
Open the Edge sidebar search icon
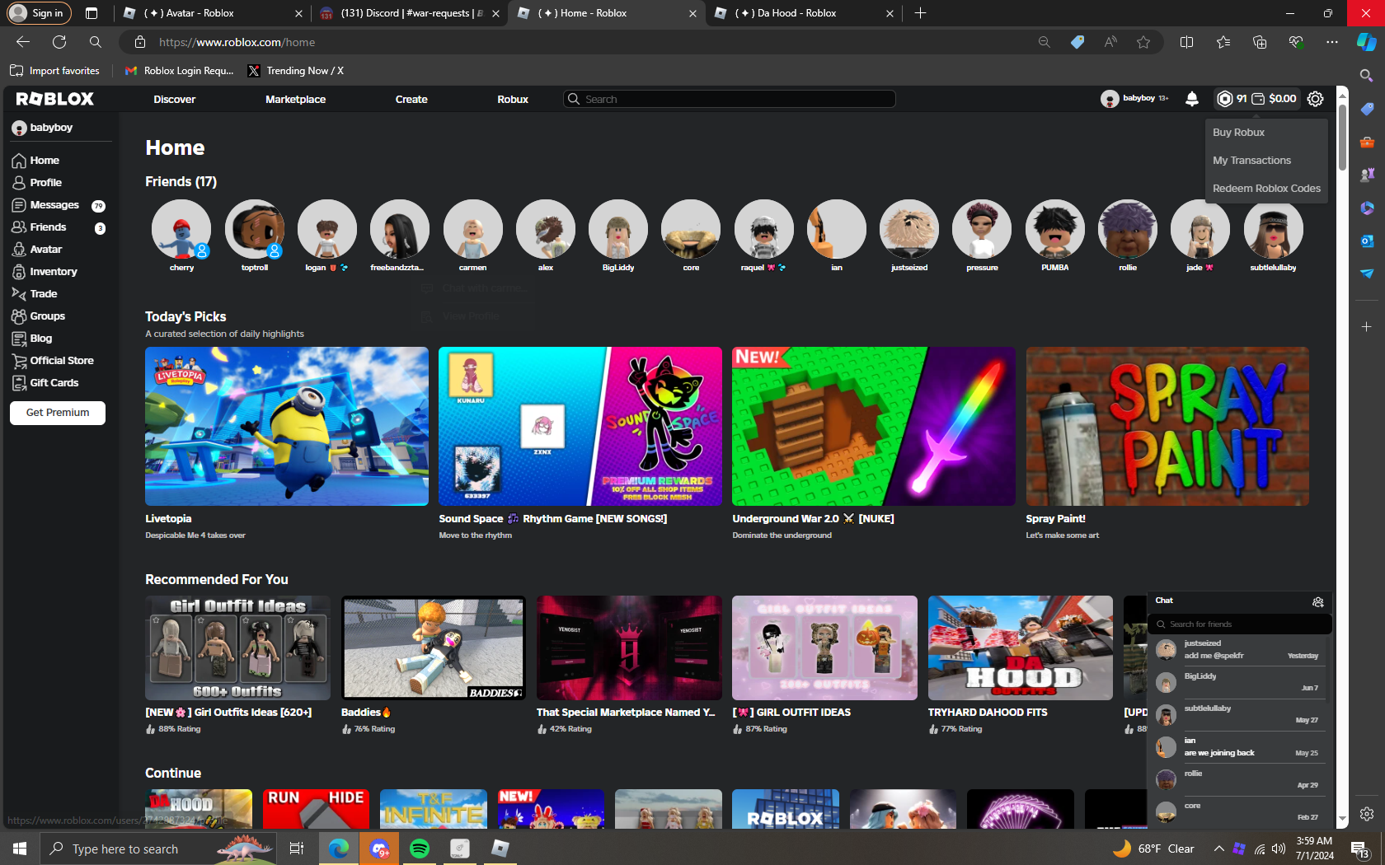1367,76
